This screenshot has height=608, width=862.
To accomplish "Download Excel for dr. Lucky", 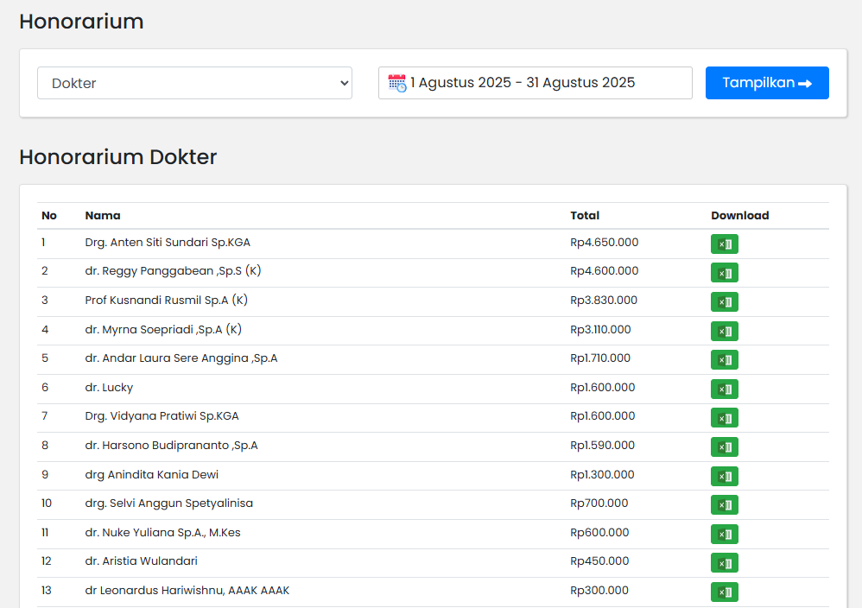I will pyautogui.click(x=724, y=389).
